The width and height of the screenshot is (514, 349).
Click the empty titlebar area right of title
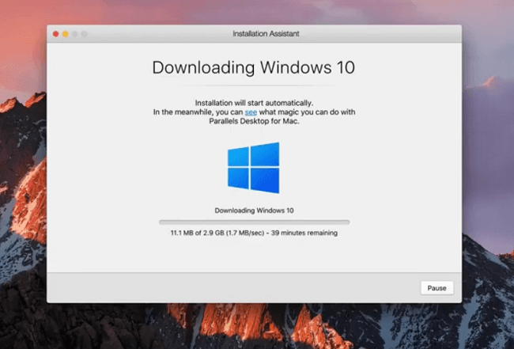[380, 34]
